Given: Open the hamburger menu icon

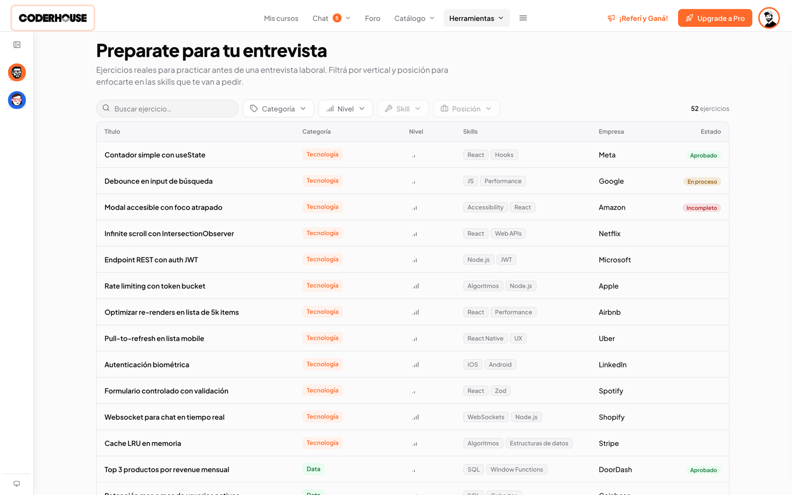Looking at the screenshot, I should pyautogui.click(x=523, y=18).
